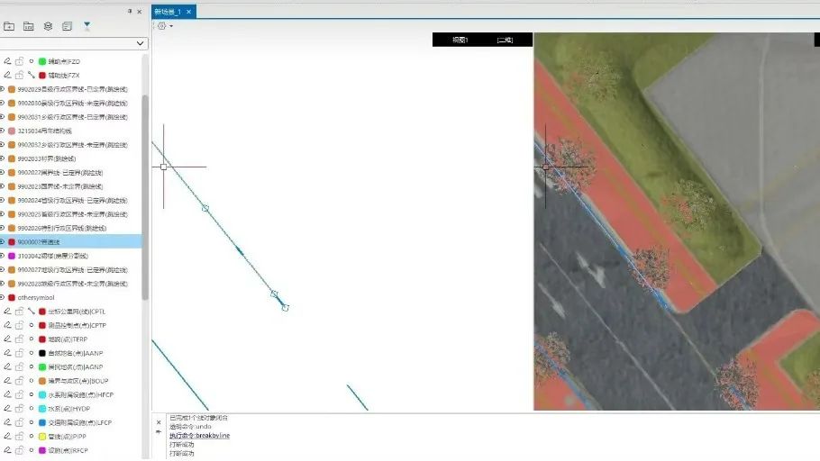Click the 二维 view mode label
Image resolution: width=820 pixels, height=461 pixels.
(x=505, y=41)
